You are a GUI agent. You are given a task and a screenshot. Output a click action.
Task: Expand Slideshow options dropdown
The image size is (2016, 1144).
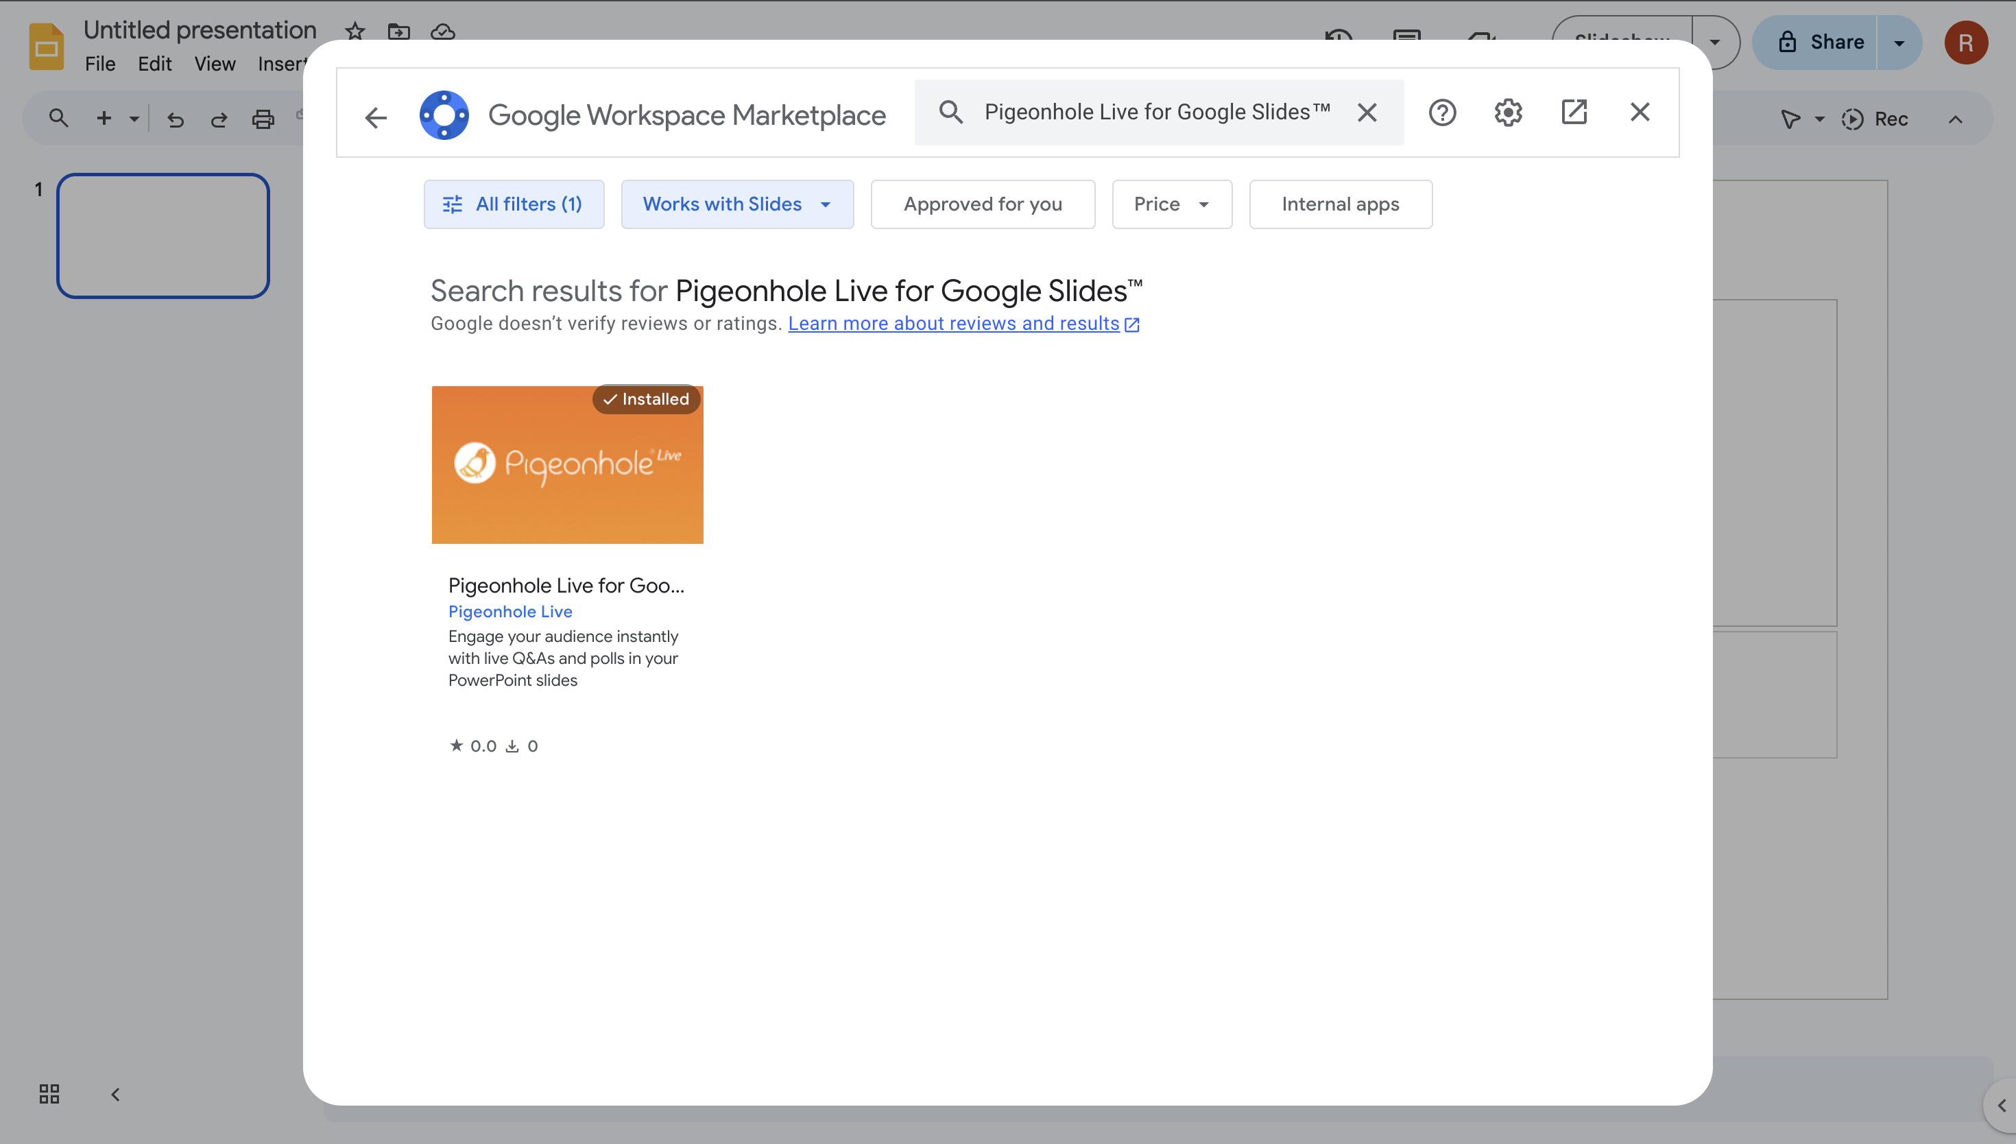coord(1715,43)
